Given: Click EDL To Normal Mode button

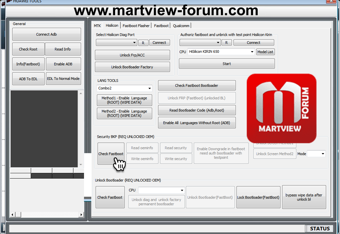Looking at the screenshot, I should click(63, 79).
